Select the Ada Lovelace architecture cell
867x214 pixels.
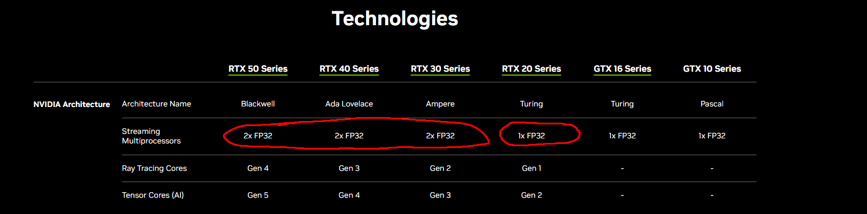point(349,104)
